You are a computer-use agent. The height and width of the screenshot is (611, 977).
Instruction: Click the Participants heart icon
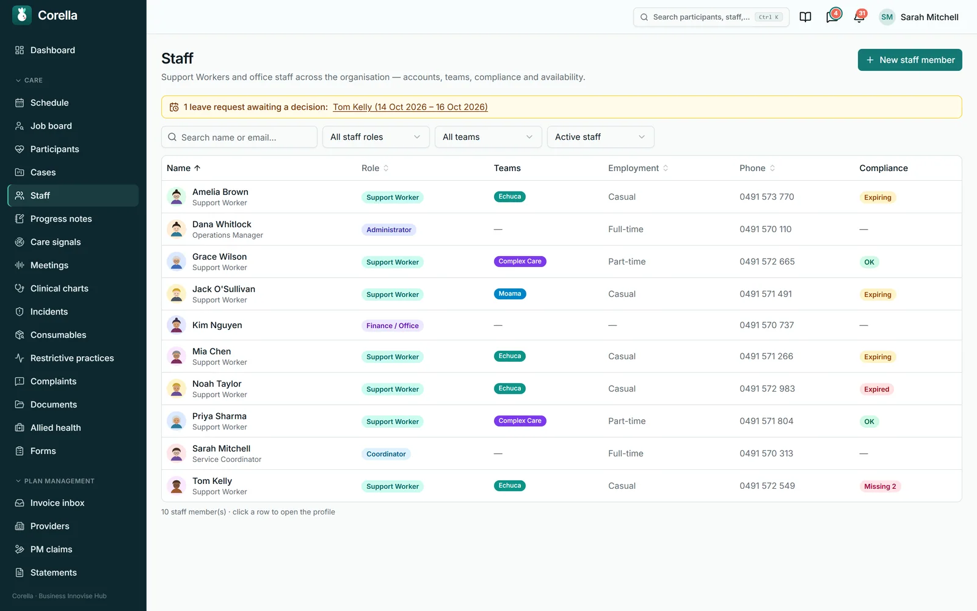[x=20, y=149]
